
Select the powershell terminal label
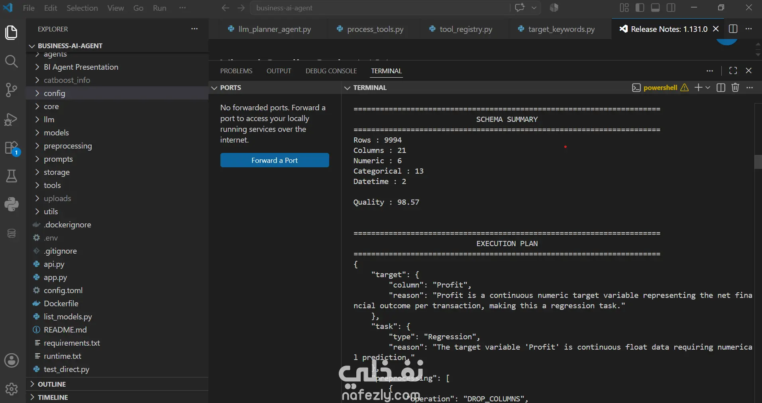click(660, 88)
